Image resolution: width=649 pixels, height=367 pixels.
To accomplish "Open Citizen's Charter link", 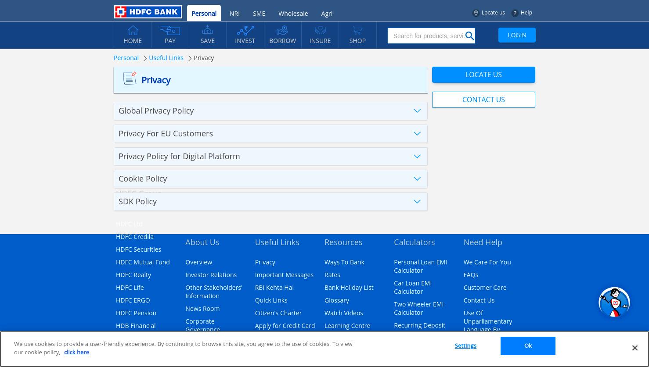I will (x=278, y=313).
